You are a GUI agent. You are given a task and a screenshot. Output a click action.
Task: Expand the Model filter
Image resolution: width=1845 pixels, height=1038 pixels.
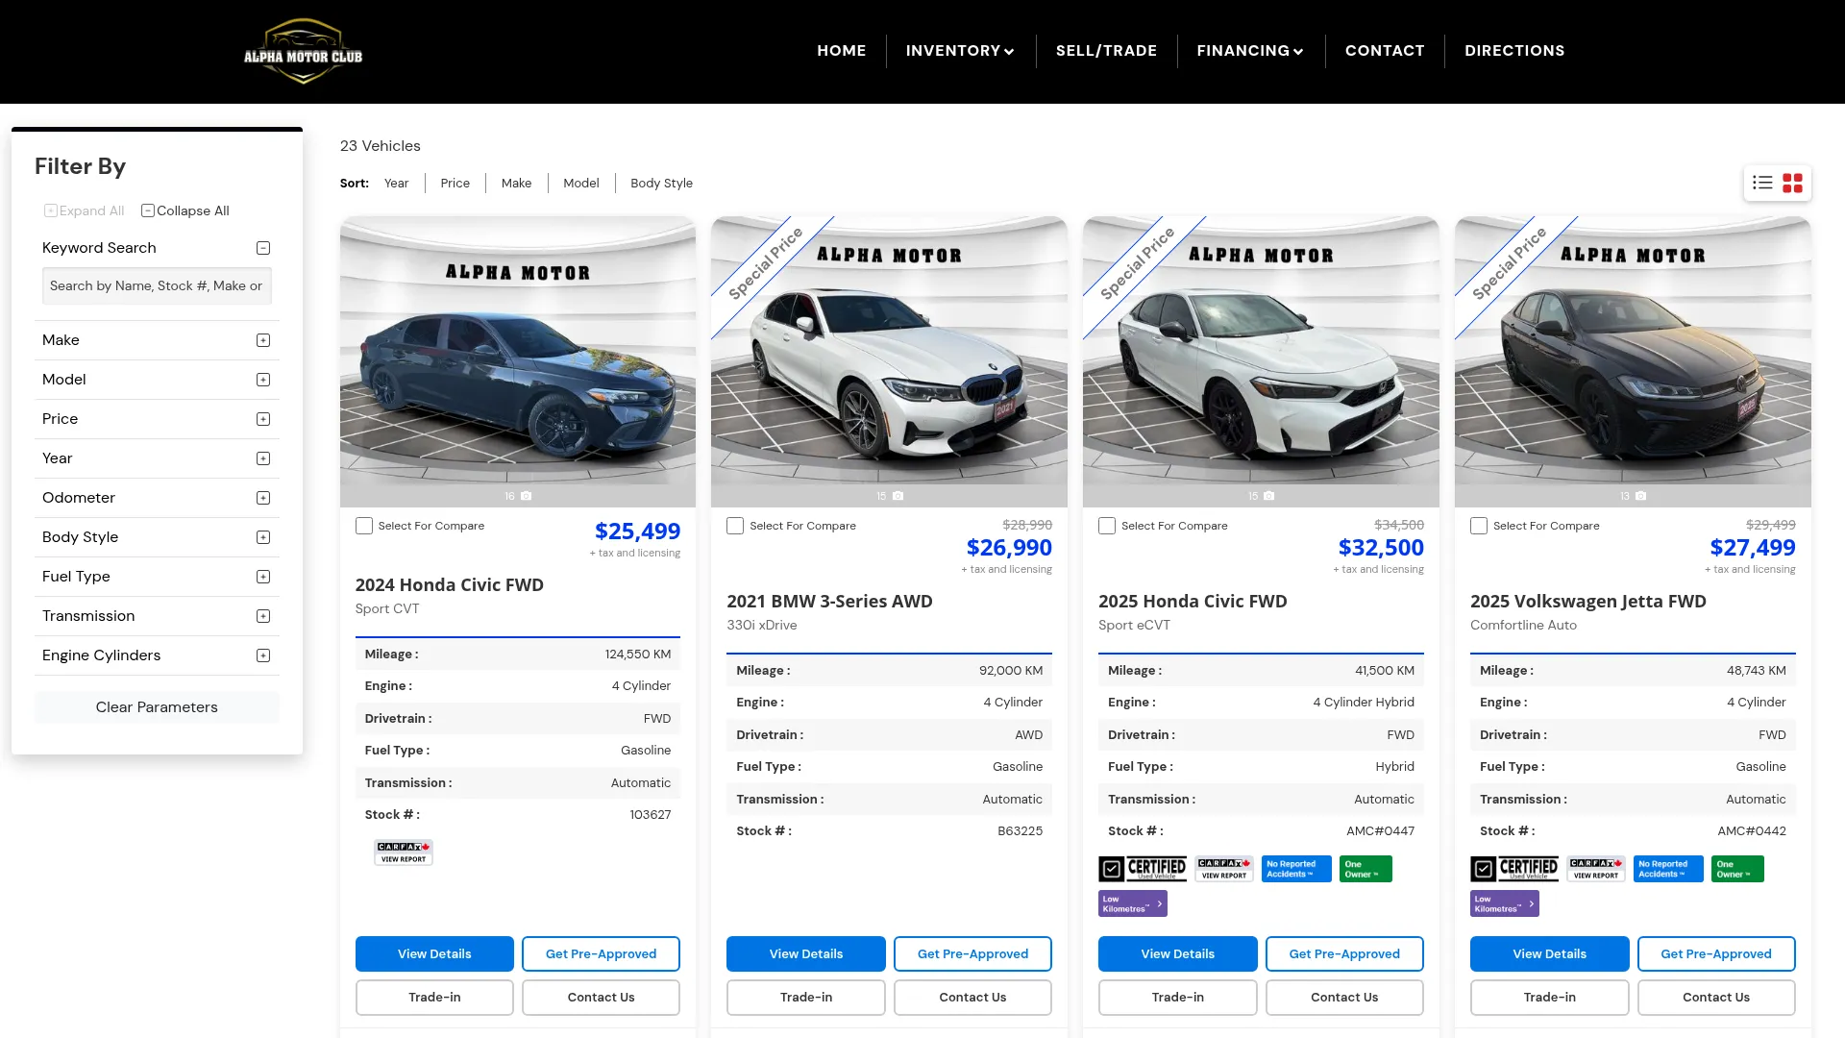click(263, 380)
